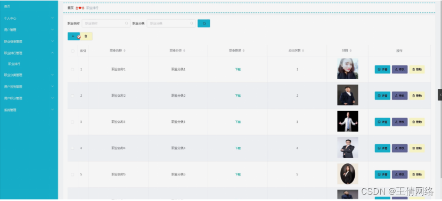The width and height of the screenshot is (442, 201).
Task: Open row 4 cover photo thumbnail
Action: (x=348, y=147)
